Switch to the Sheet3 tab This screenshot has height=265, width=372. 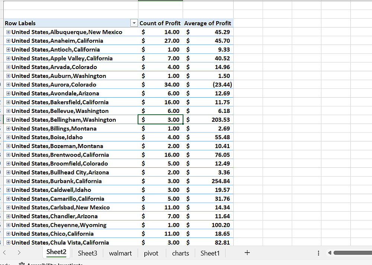[x=87, y=253]
